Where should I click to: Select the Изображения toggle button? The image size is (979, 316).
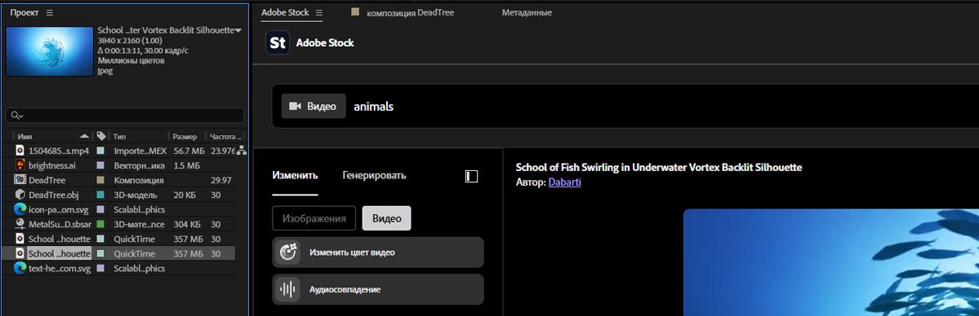click(x=314, y=218)
